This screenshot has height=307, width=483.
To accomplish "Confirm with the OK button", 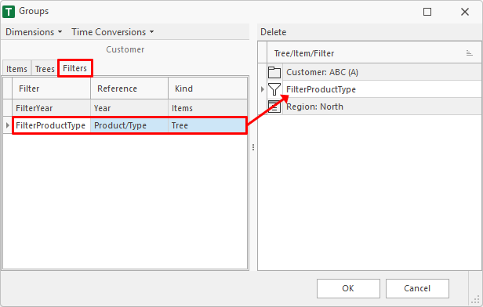I will tap(348, 288).
